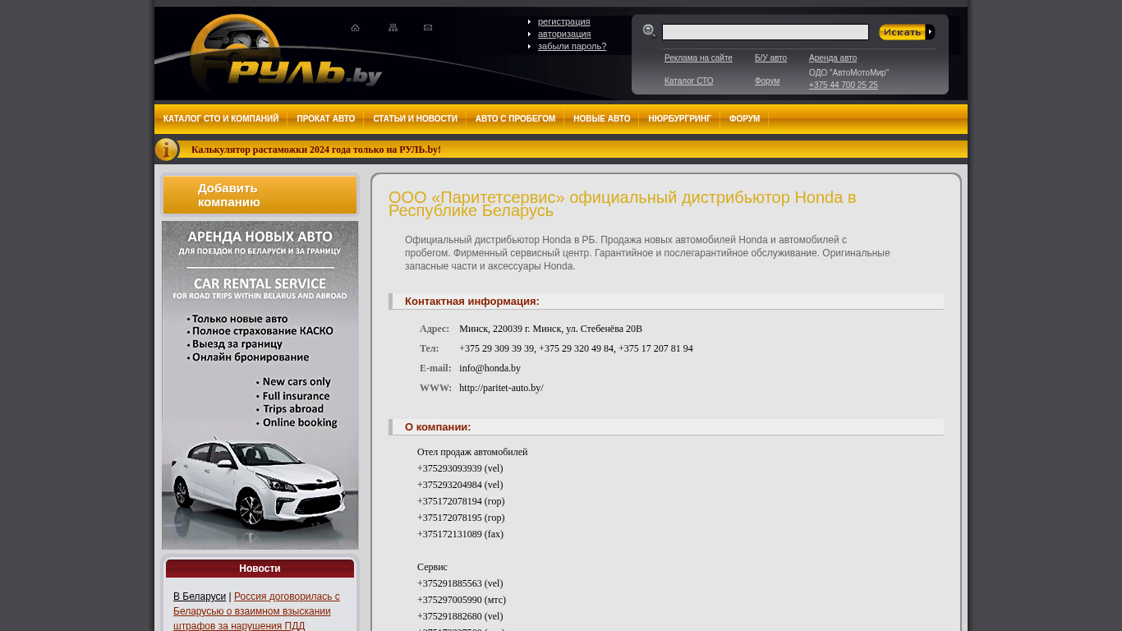Open the авторизация link
Viewport: 1122px width, 631px height.
[x=564, y=34]
